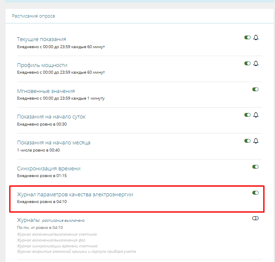Open Показания на начало суток link
The height and width of the screenshot is (262, 275).
pyautogui.click(x=51, y=117)
